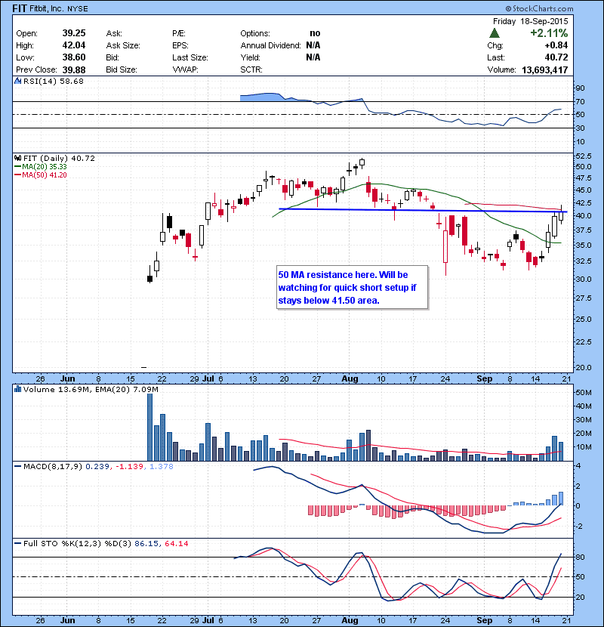This screenshot has height=627, width=604.
Task: Click the Volume 13.69M, EMA(20) 7.09M title
Action: pos(91,389)
